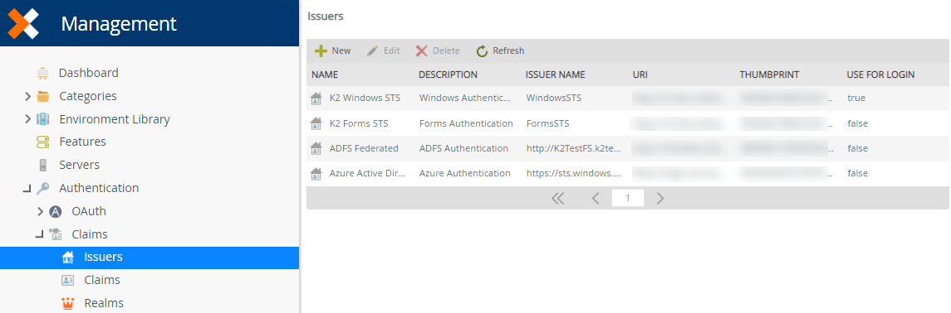Viewport: 951px width, 313px height.
Task: Click the issuer icon beside ADFS Federated
Action: point(316,148)
